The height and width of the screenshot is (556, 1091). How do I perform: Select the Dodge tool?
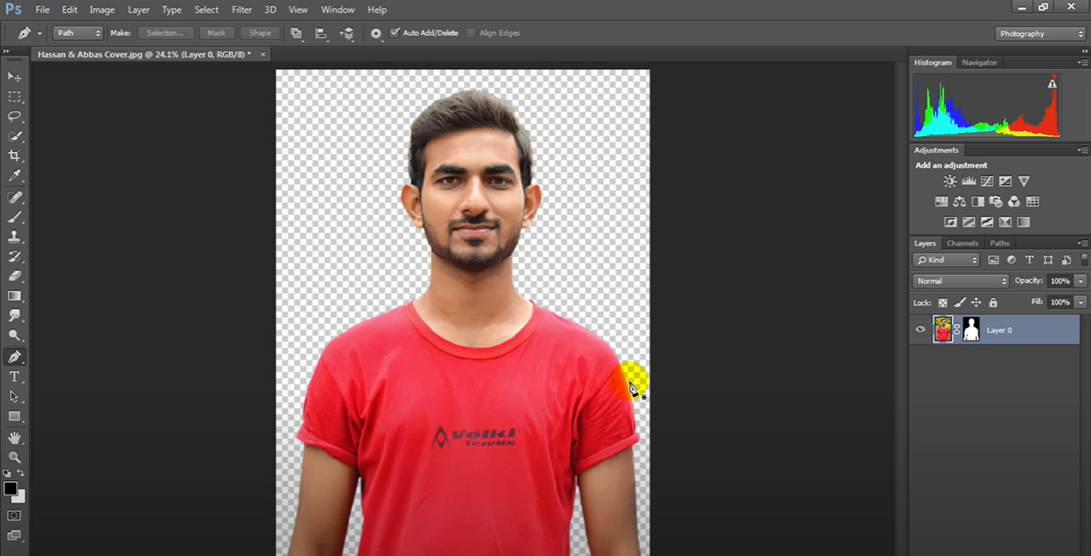[x=14, y=336]
